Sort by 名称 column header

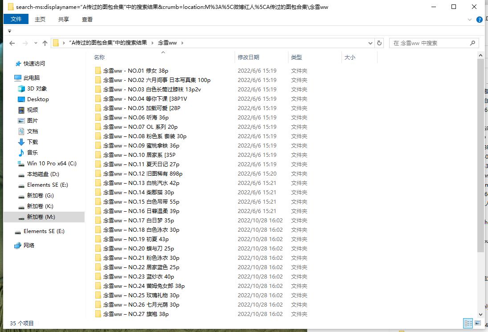(99, 57)
